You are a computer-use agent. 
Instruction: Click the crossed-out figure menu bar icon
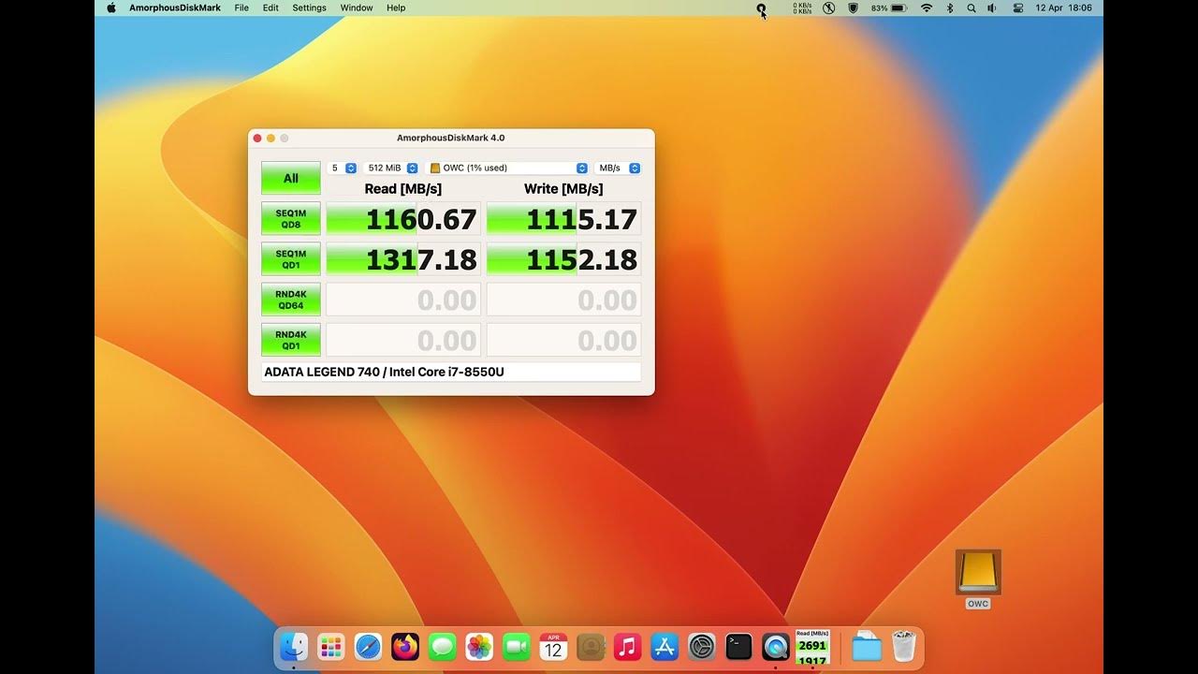(828, 7)
